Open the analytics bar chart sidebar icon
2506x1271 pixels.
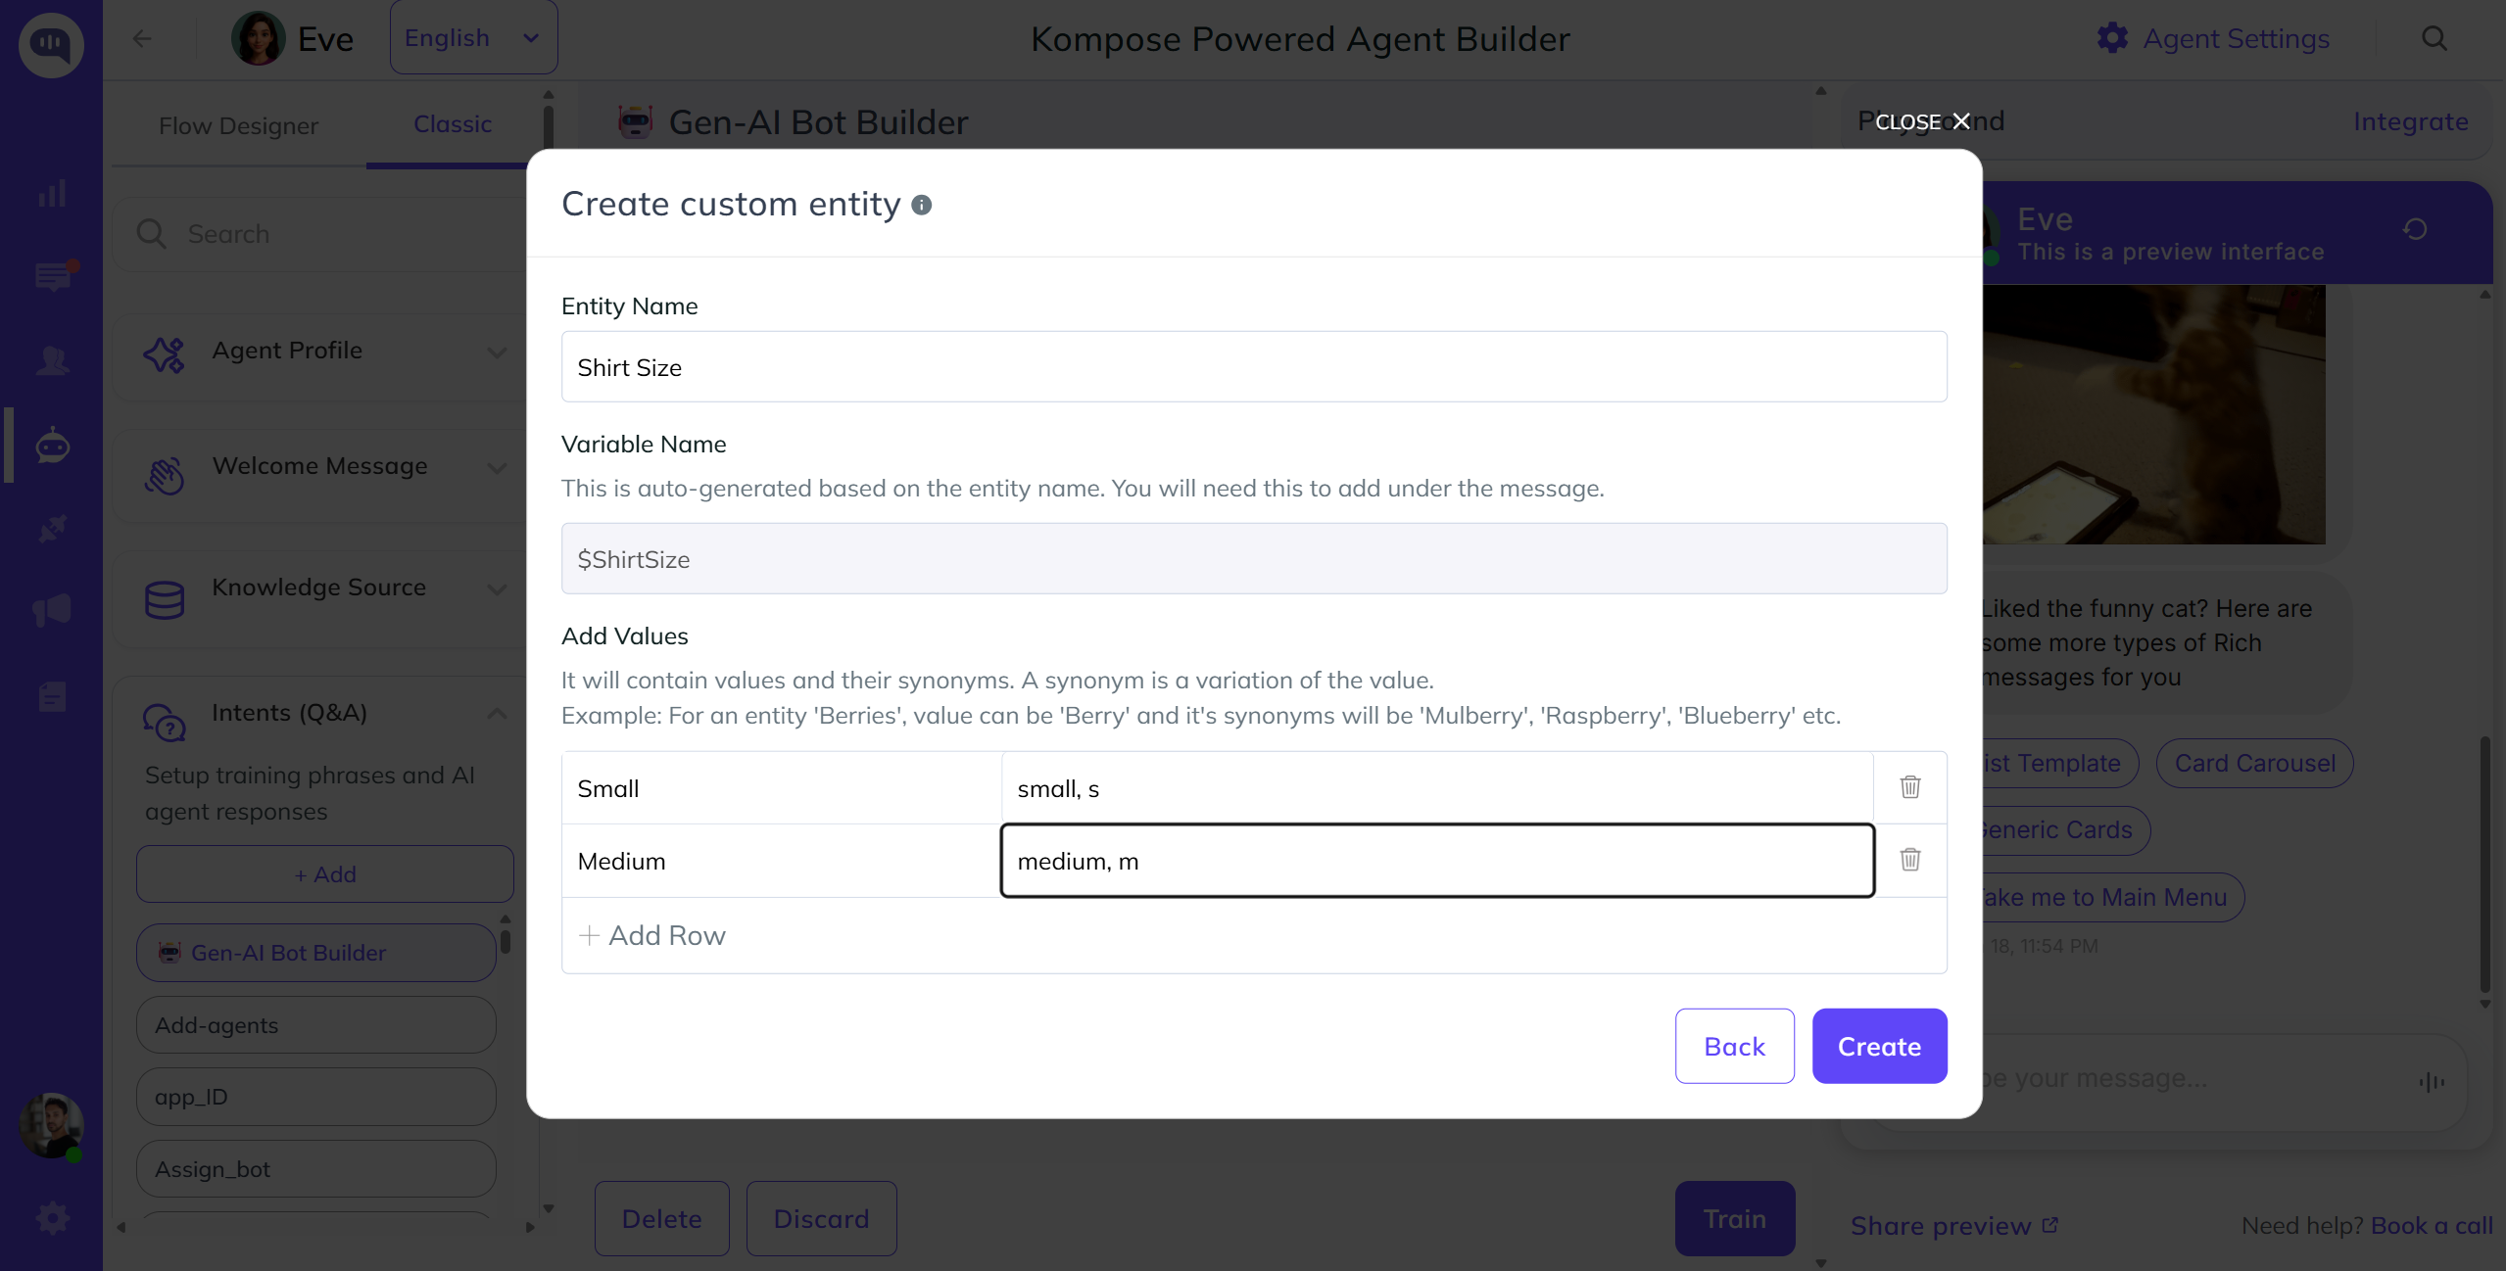(52, 193)
